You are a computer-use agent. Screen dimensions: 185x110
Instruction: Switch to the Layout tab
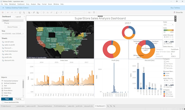tap(18, 17)
